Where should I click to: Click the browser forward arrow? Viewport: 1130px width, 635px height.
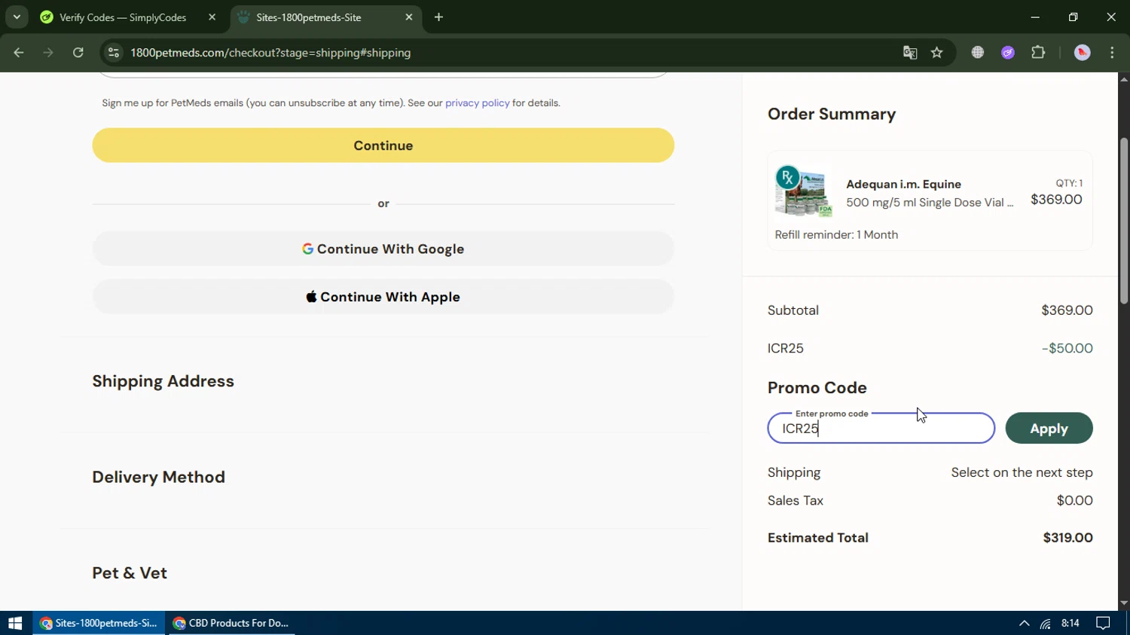[x=48, y=53]
